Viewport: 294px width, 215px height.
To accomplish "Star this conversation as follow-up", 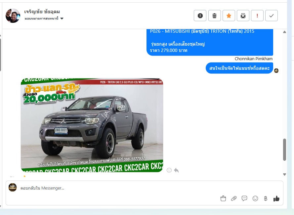I will coord(229,16).
